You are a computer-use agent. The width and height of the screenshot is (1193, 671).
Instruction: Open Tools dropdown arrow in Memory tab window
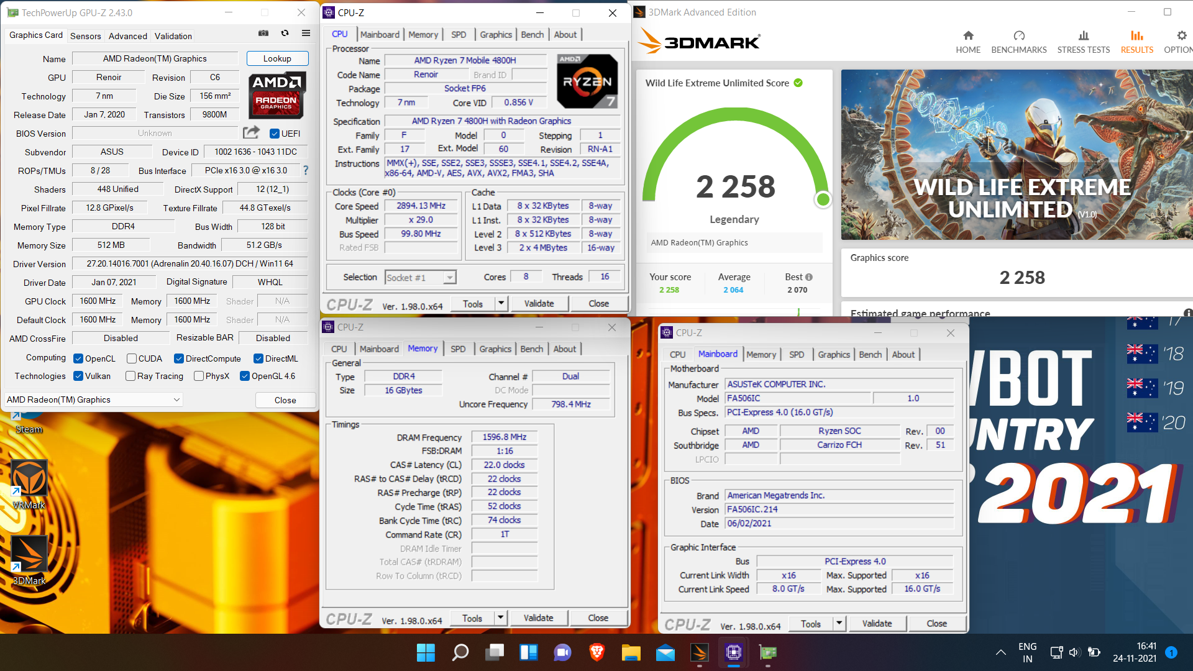point(500,618)
